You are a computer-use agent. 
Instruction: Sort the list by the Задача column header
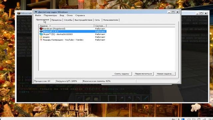66,26
